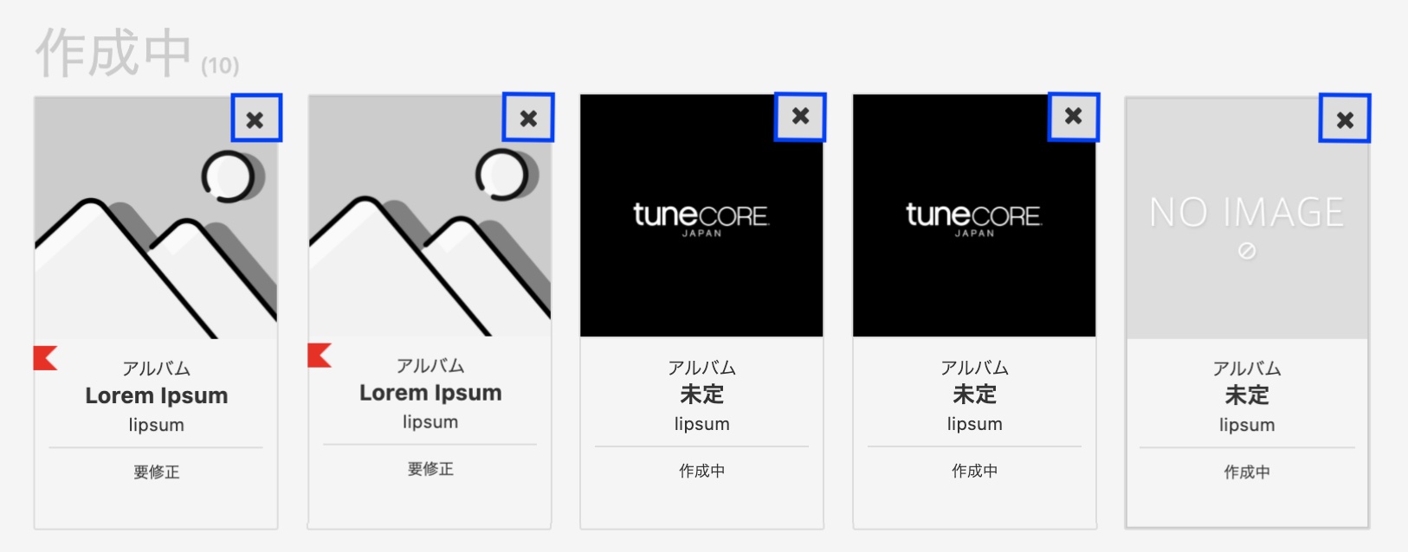Click 未定 title on third album card

coord(701,395)
